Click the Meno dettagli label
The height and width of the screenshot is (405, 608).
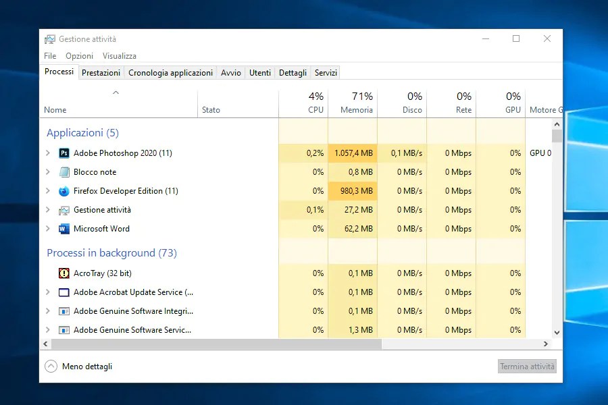click(87, 367)
